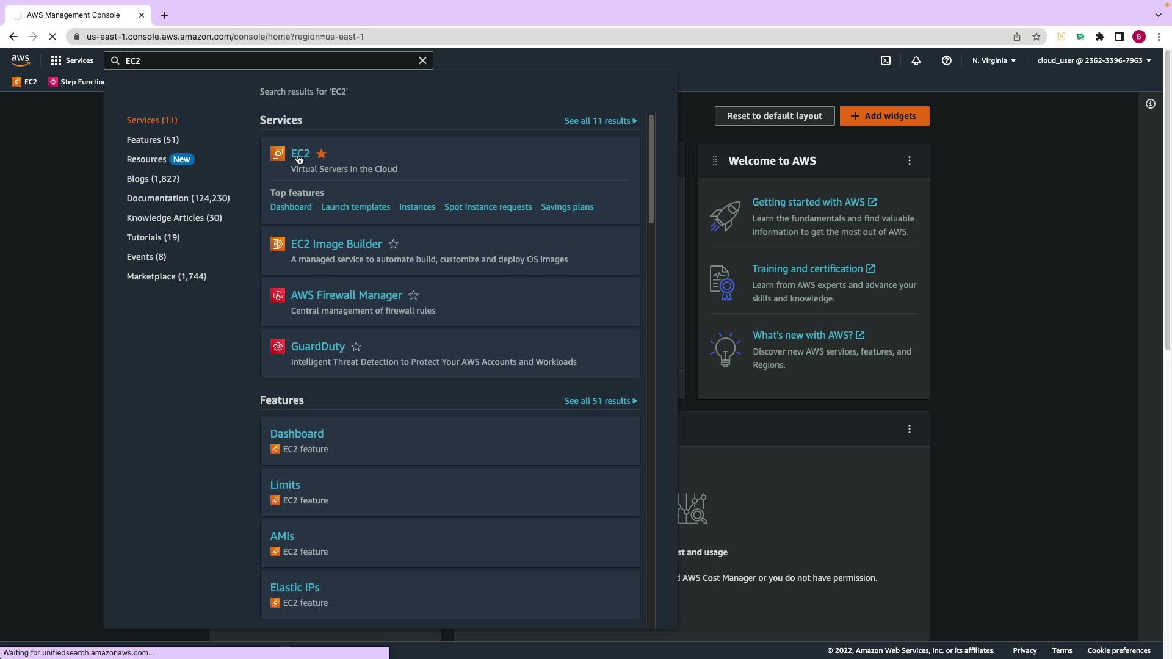Click the AWS logo home icon

[x=20, y=60]
